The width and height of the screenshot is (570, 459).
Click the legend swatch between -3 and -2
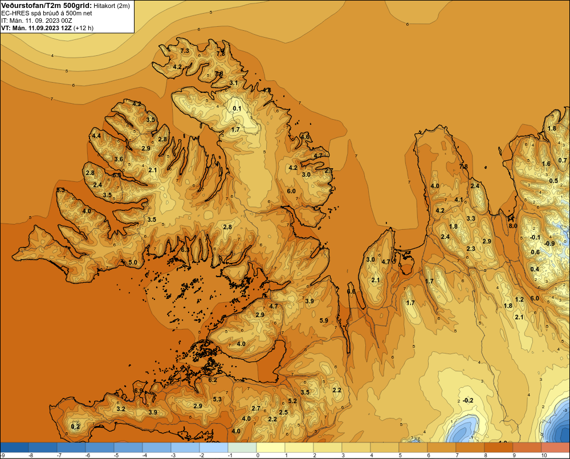tap(185, 447)
